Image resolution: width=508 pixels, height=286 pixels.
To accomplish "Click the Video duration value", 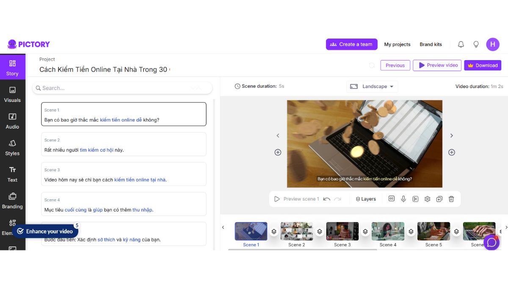I will tap(497, 86).
